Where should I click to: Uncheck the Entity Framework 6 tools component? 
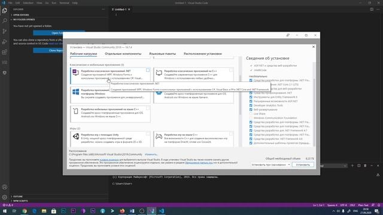(x=251, y=97)
